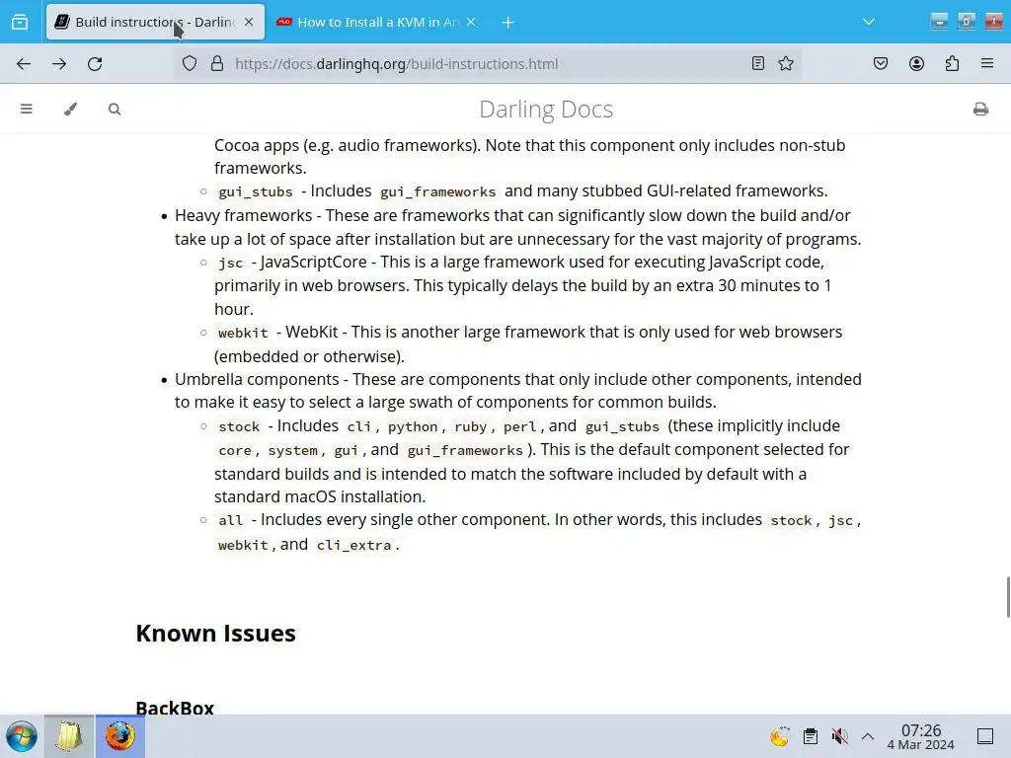The width and height of the screenshot is (1011, 758).
Task: Switch to How to Install a KVM tab
Action: 377,22
